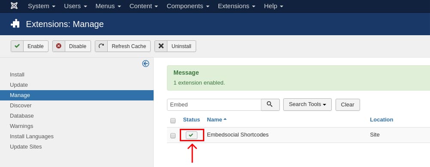Click the green checkmark Enable icon
The height and width of the screenshot is (167, 430).
point(17,46)
